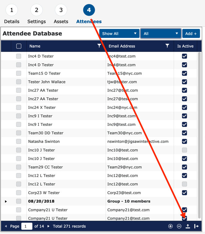
Task: Open the Email Address column filter icon
Action: coord(167,46)
